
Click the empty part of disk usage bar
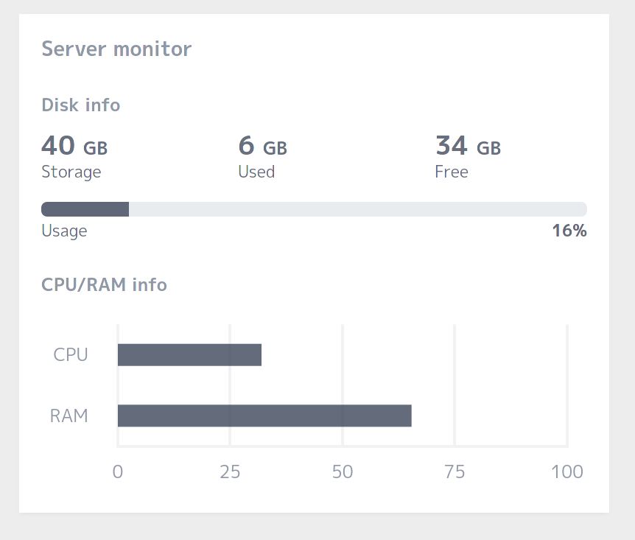click(358, 209)
